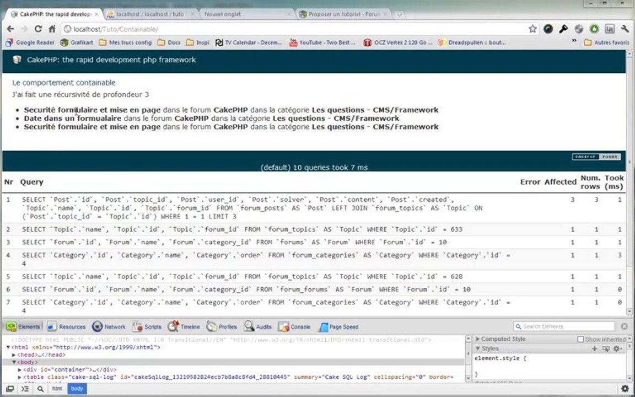Select the CakePHP rapid development tab

click(54, 14)
